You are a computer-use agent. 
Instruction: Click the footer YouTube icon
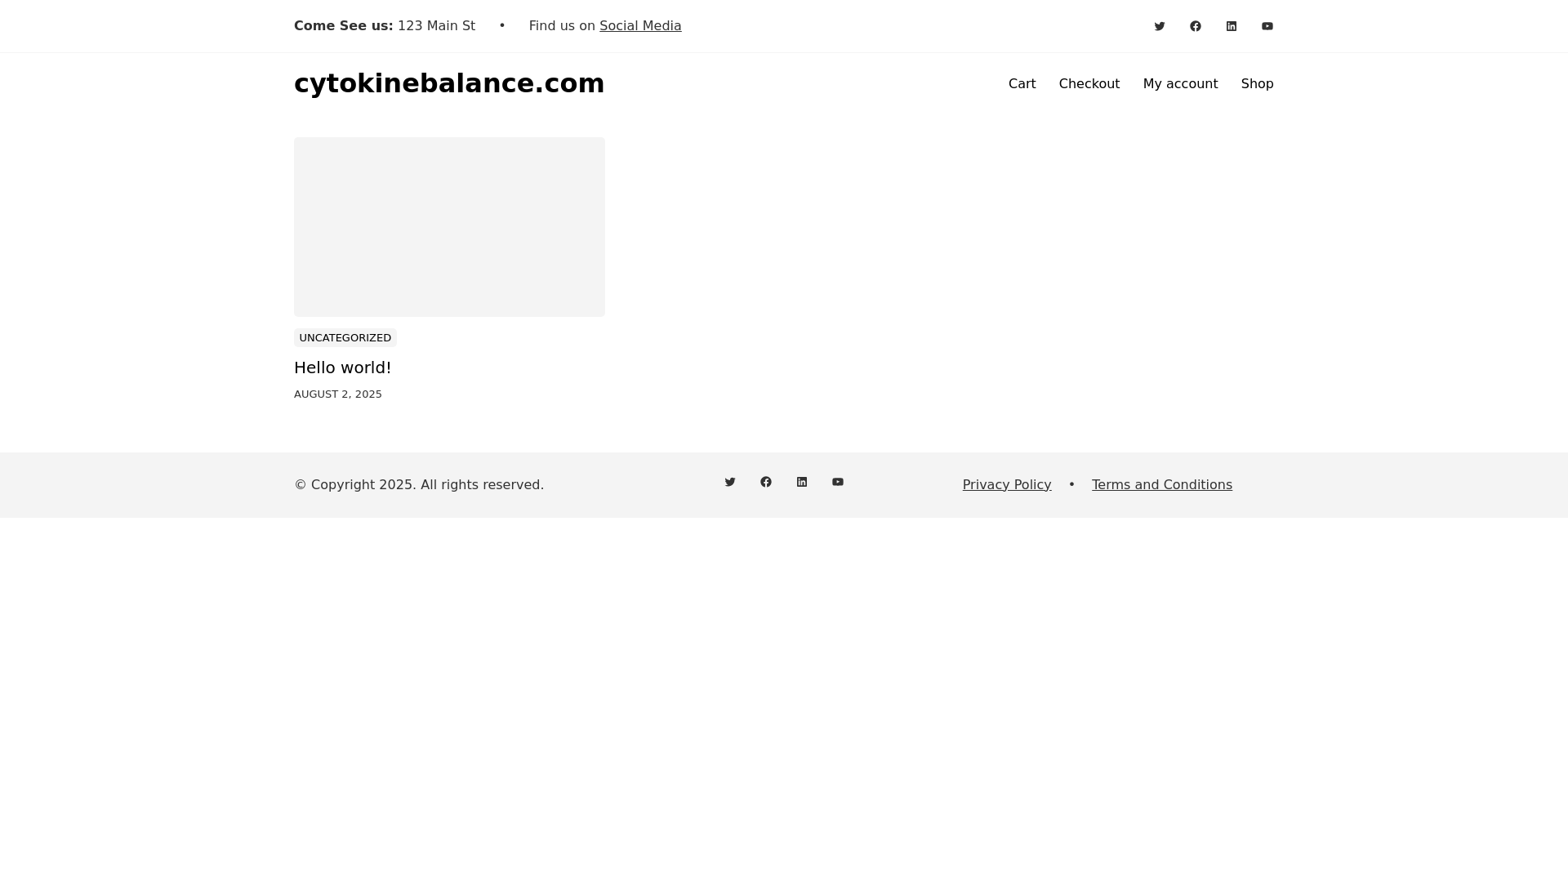click(x=838, y=482)
